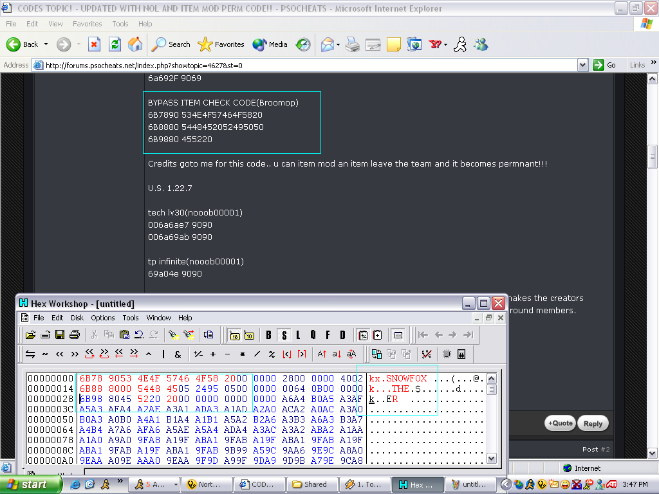Screen dimensions: 659x494
Task: Apply the AND (&) operation
Action: tap(178, 354)
